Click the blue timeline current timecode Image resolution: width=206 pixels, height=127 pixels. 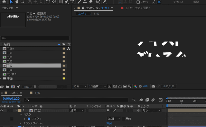(11, 98)
